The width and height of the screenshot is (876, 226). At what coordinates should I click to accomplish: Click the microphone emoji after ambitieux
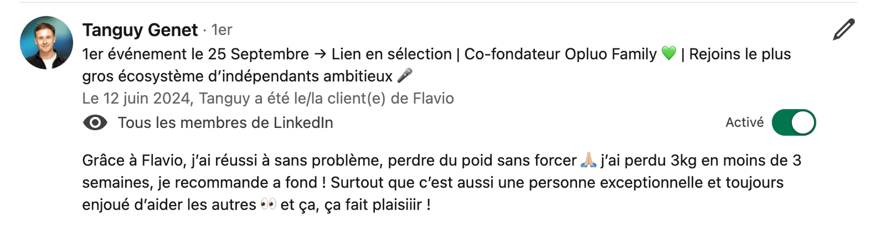coord(404,76)
